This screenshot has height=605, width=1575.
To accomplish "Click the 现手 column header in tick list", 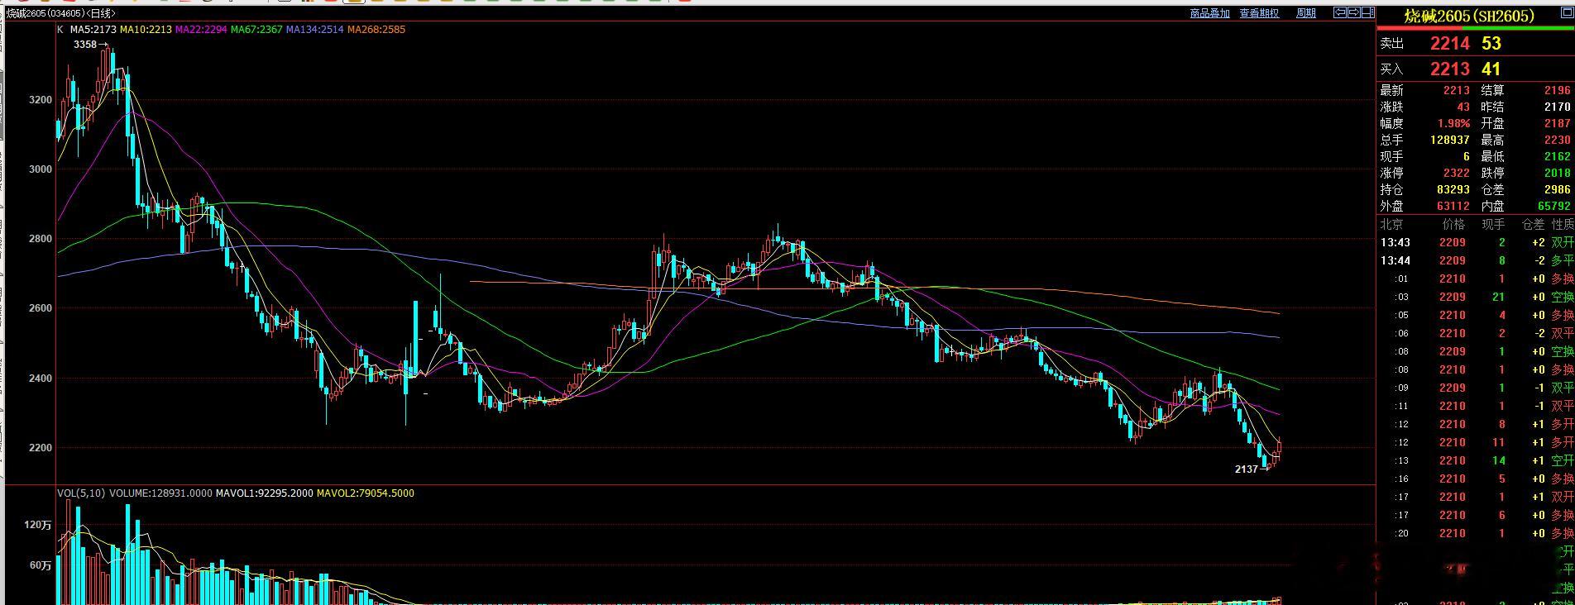I will (1493, 224).
